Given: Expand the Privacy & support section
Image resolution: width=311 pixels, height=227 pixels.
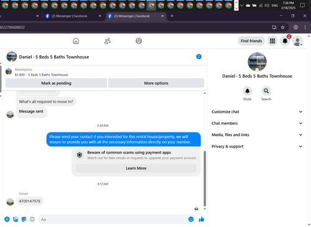Looking at the screenshot, I should tap(257, 146).
